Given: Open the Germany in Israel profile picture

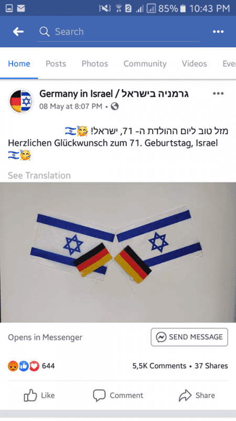Looking at the screenshot, I should tap(21, 101).
